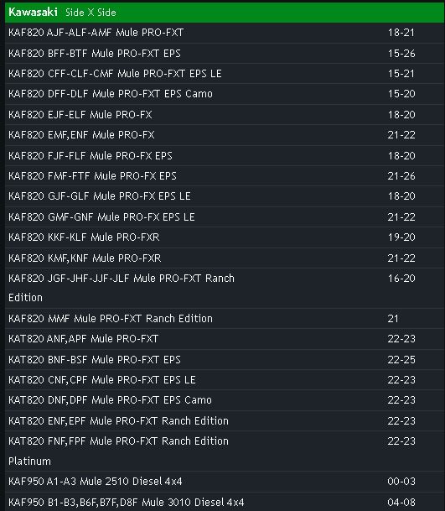Screen dimensions: 445x511
Task: Choose KAT820 DNF,DPF Mule PRO-FXT EPS Camo
Action: (225, 400)
